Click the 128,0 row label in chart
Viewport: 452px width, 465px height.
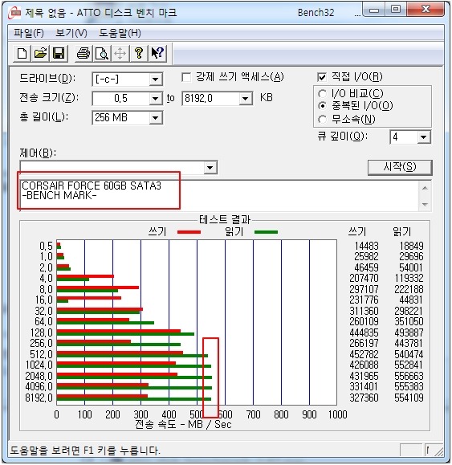[x=42, y=332]
